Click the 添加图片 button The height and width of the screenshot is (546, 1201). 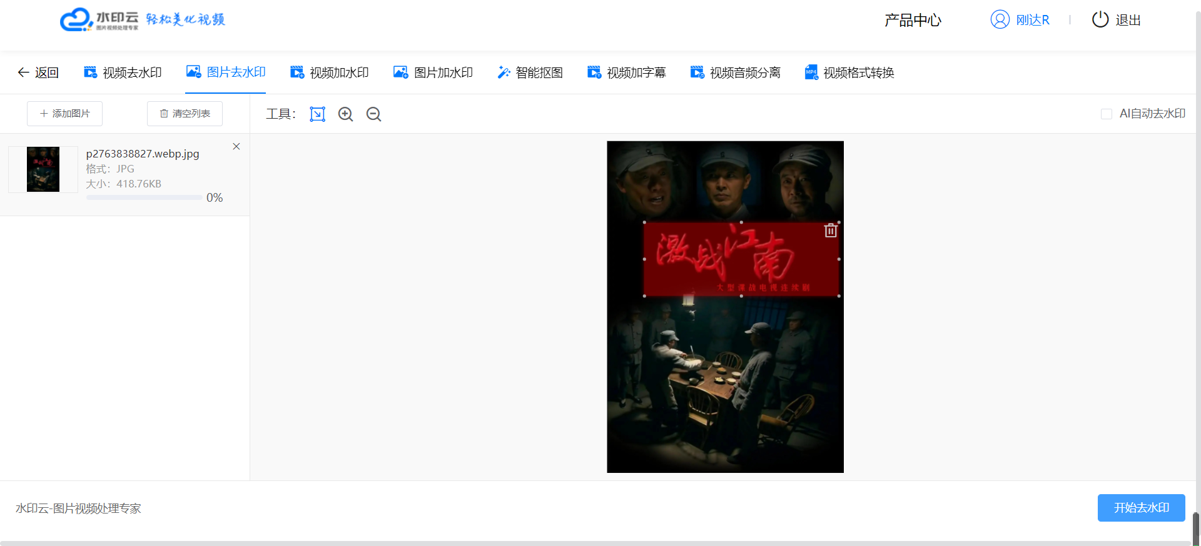64,114
